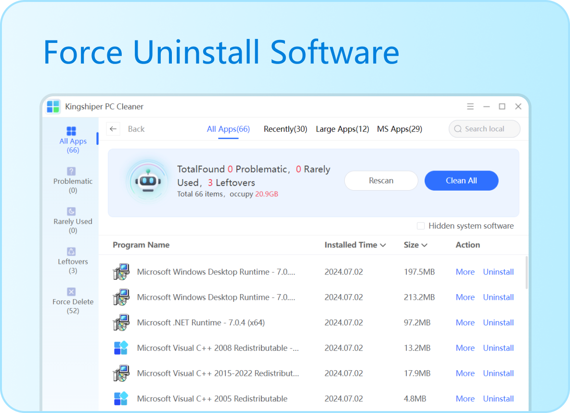Click icon of 197.5MB Windows Desktop Runtime
The height and width of the screenshot is (413, 570).
point(121,272)
